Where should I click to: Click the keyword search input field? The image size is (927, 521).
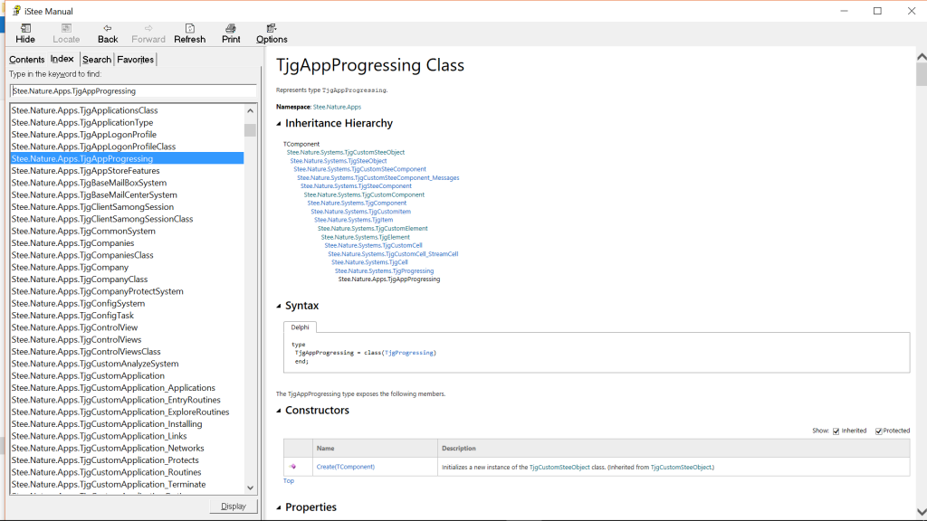pos(133,90)
